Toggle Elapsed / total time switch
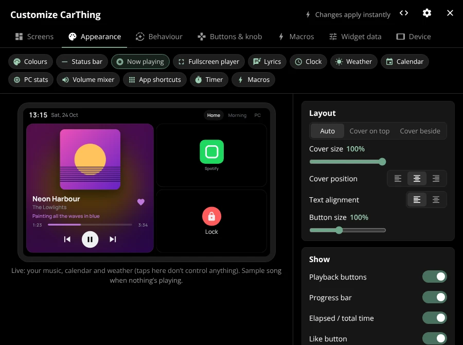 [434, 318]
